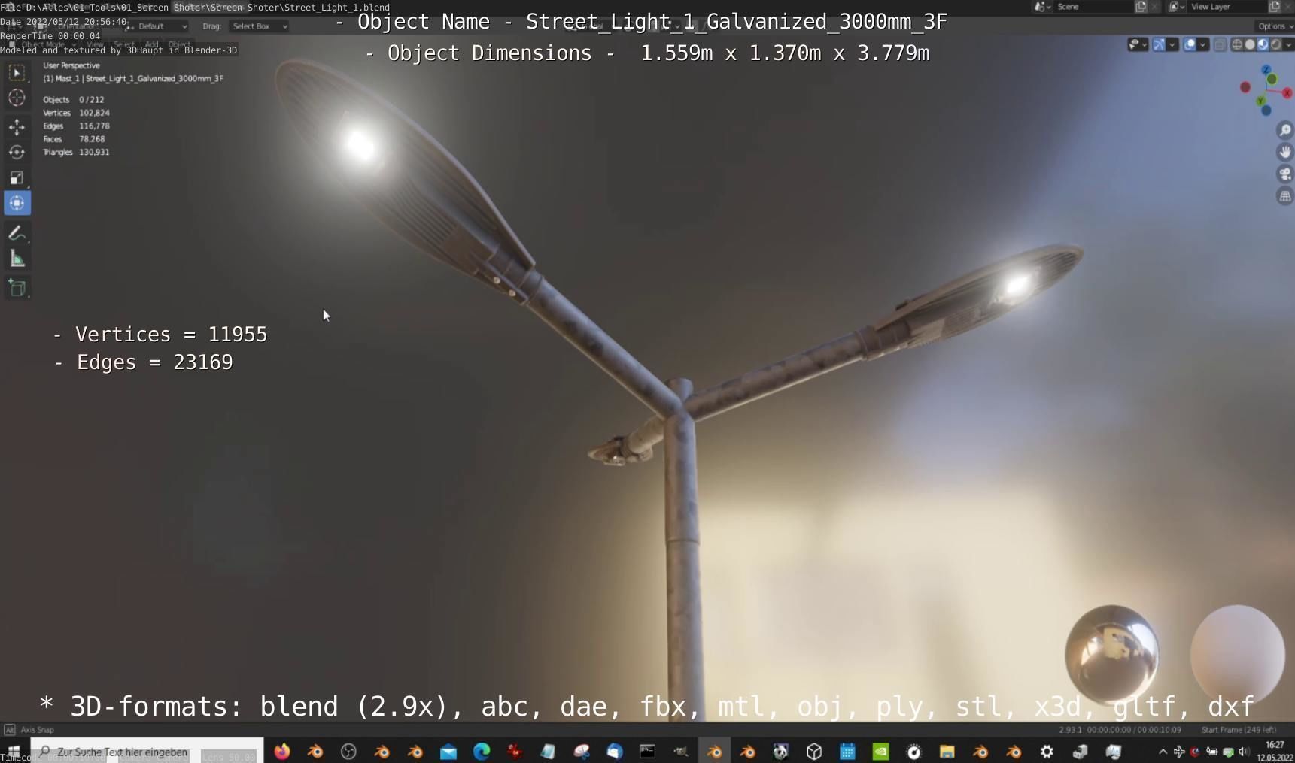Toggle X-ray mode
This screenshot has height=763, width=1295.
(x=1221, y=44)
